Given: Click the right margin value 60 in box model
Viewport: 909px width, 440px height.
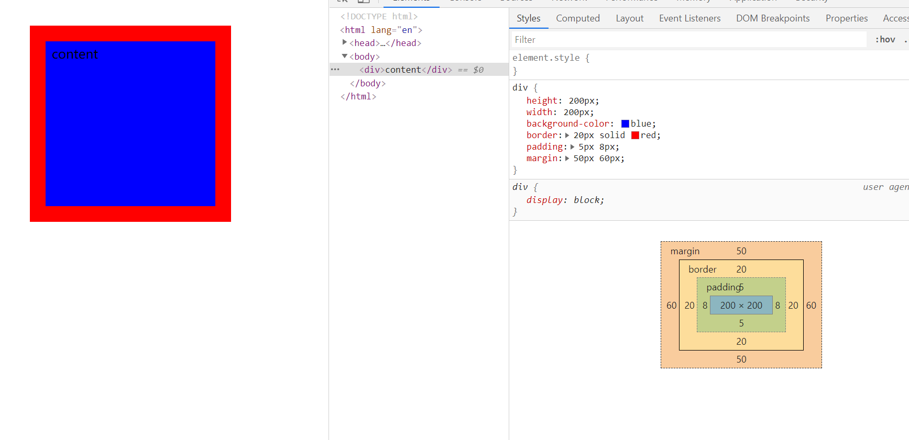Looking at the screenshot, I should tap(811, 306).
